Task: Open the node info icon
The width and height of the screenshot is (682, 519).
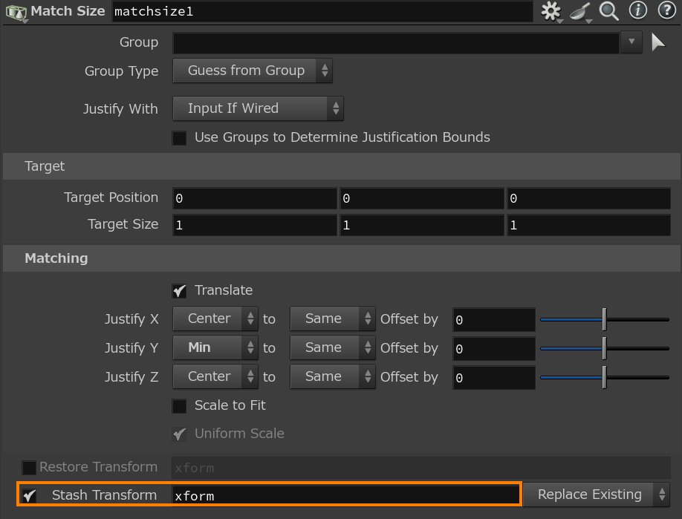Action: [x=637, y=11]
